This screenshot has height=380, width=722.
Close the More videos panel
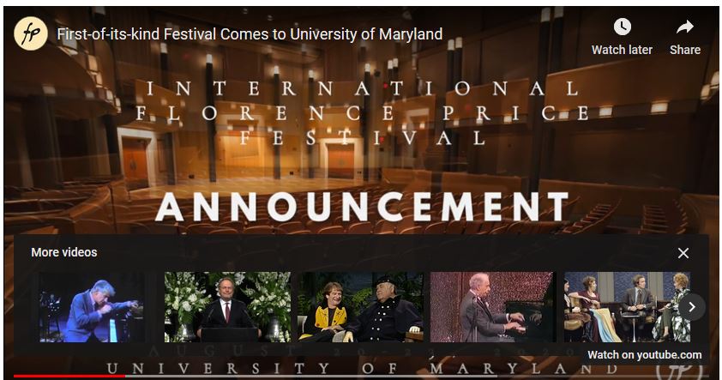pyautogui.click(x=683, y=253)
